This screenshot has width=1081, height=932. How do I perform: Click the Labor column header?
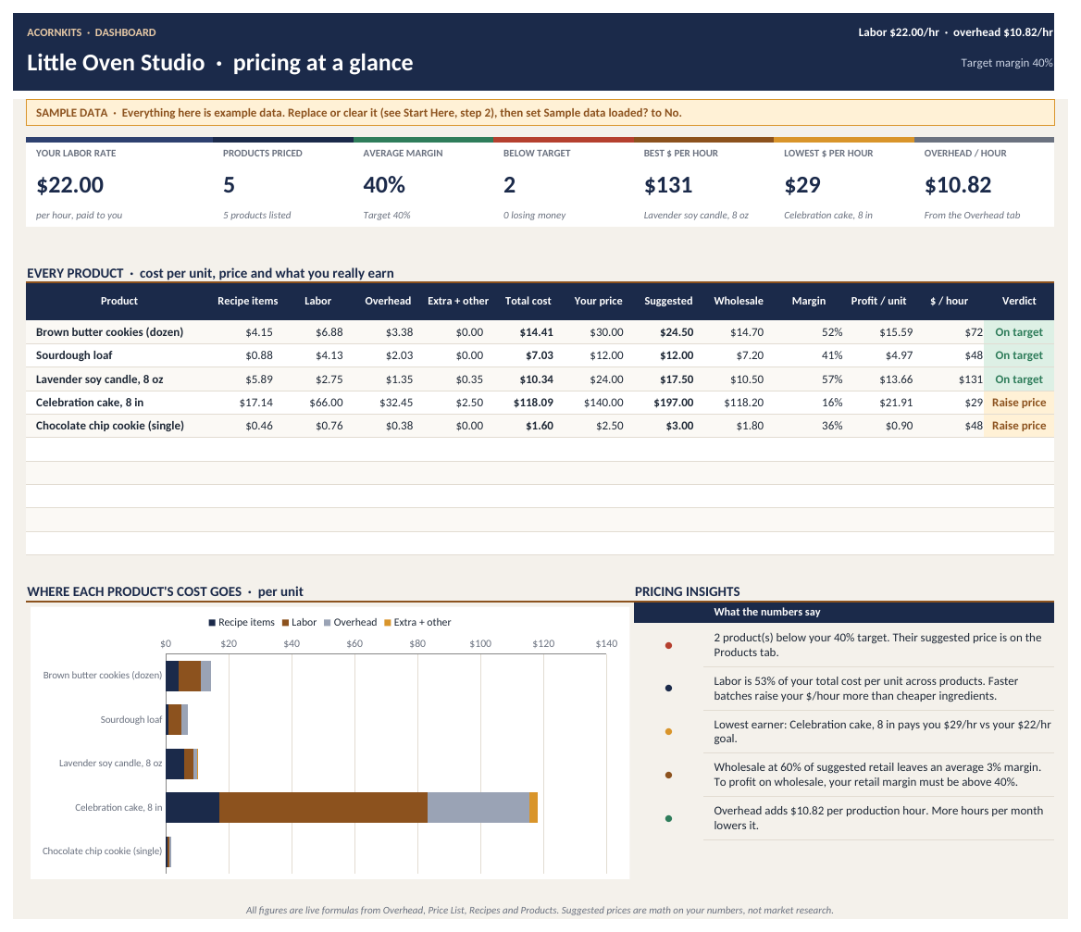tap(317, 301)
